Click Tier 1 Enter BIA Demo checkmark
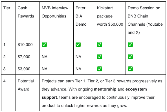Viewport: 167px width, 112px height. [78, 45]
